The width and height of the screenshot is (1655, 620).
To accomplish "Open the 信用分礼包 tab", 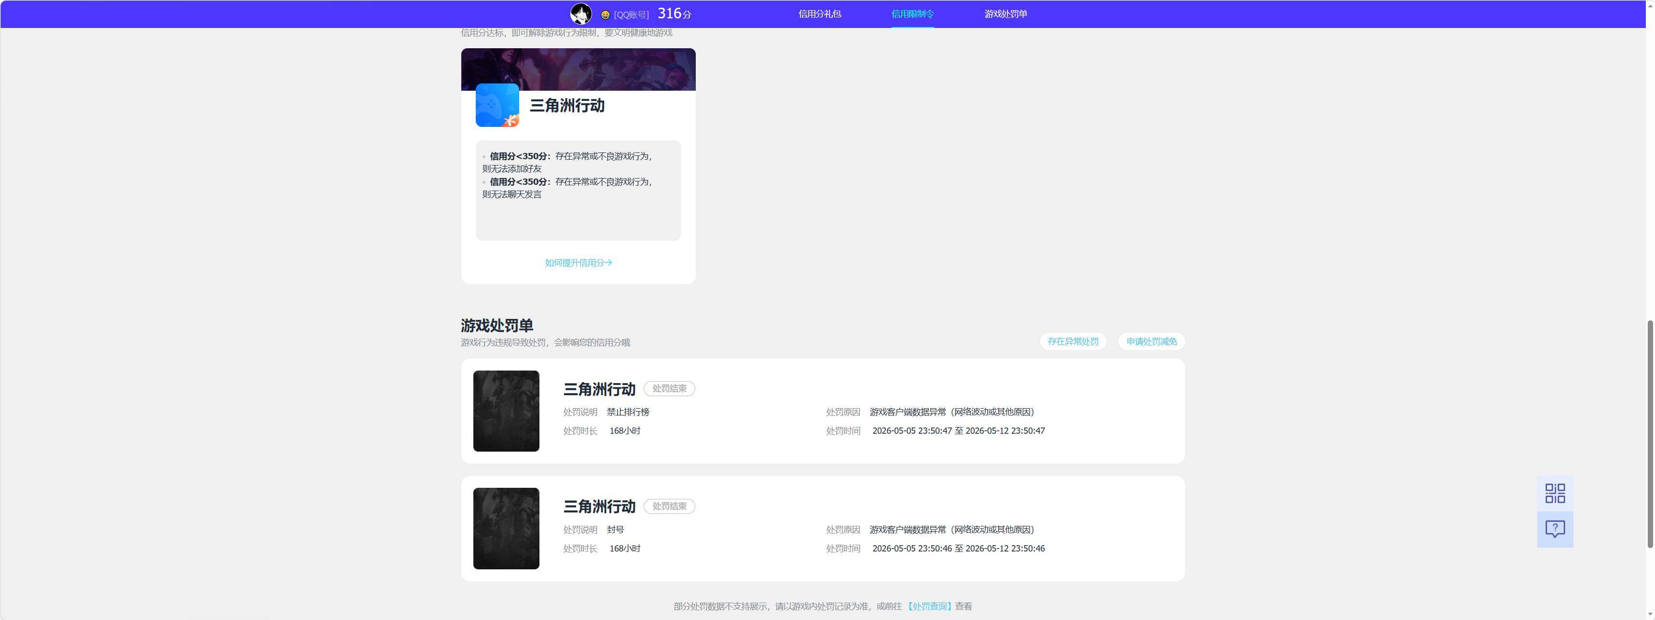I will point(819,14).
